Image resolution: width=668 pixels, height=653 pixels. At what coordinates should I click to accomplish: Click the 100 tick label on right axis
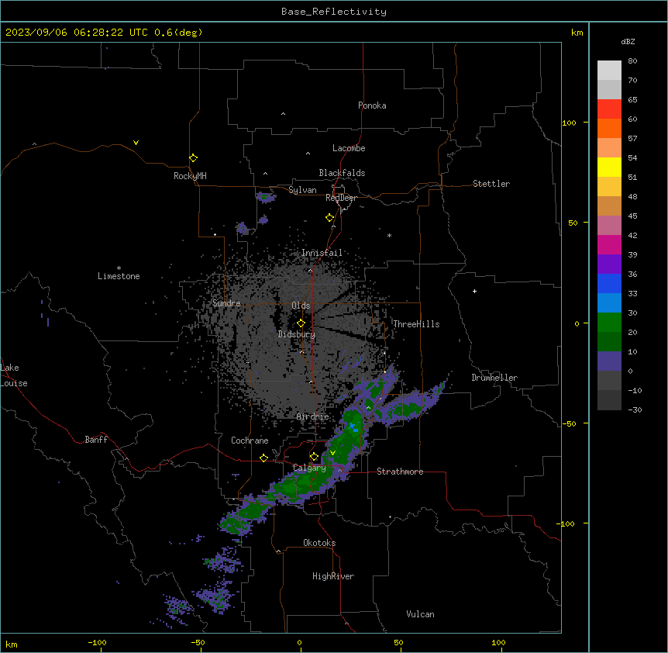[569, 123]
